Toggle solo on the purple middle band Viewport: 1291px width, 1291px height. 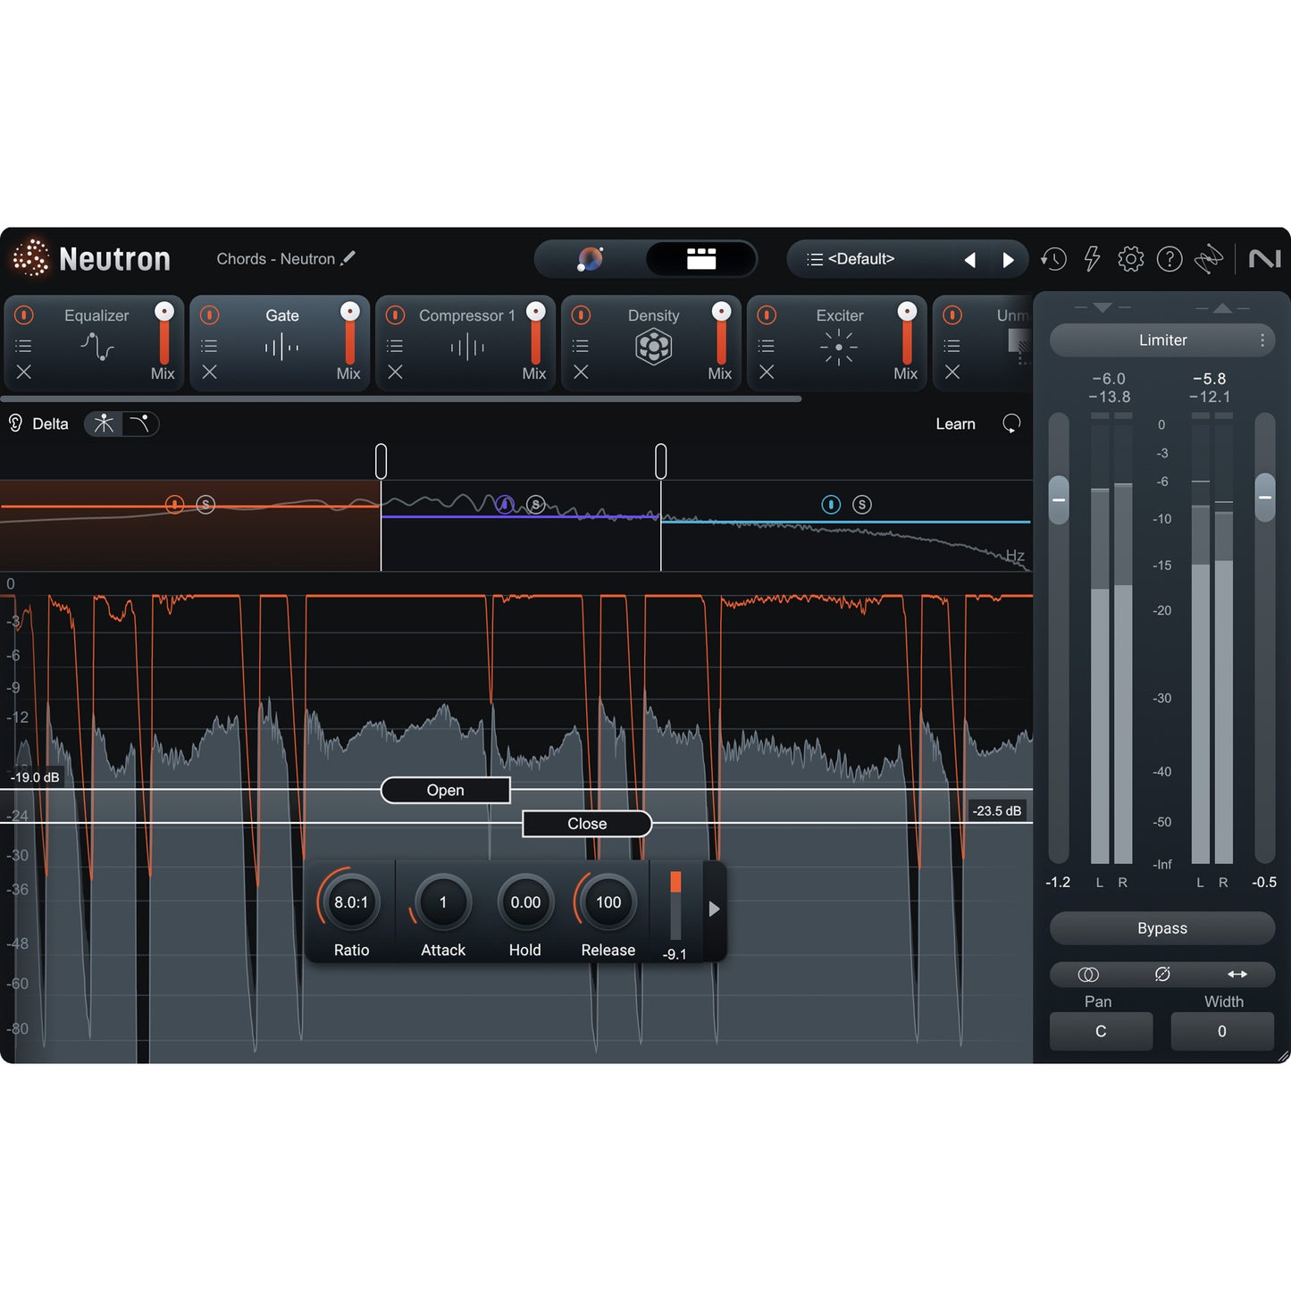click(534, 504)
